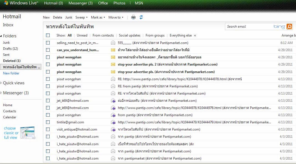Select checkbox for 'จาก pantipmarket' email row
296x164 pixels.
click(48, 158)
